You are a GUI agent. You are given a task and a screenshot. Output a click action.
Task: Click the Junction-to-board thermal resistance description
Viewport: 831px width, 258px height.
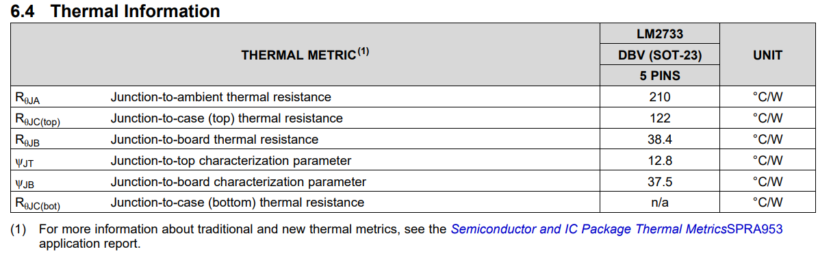point(215,140)
